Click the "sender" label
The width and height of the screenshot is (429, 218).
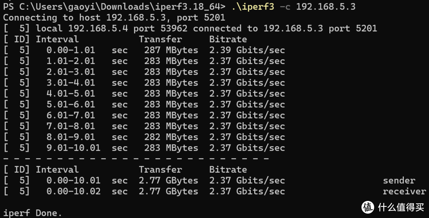(399, 181)
